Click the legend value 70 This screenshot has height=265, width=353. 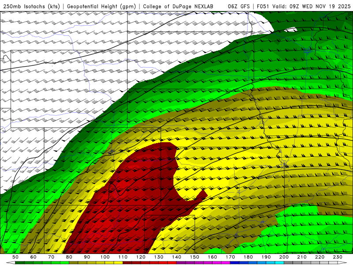pos(51,257)
